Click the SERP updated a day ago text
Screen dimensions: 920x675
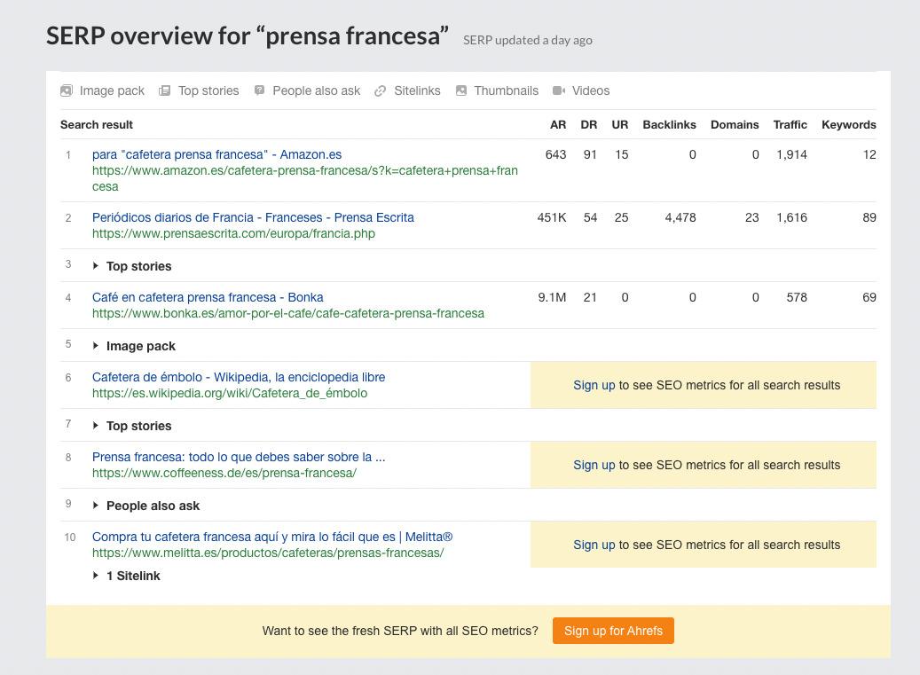pyautogui.click(x=528, y=40)
